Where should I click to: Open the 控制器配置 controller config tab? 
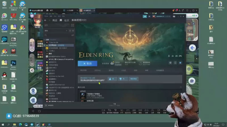160,70
